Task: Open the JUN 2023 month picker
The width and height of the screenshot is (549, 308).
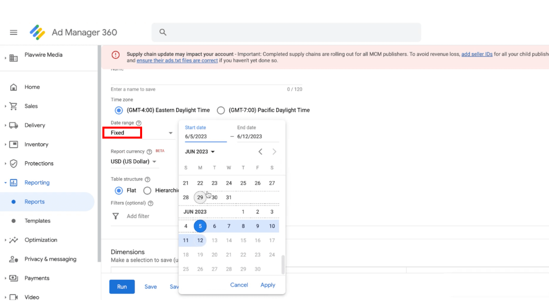Action: pos(199,151)
